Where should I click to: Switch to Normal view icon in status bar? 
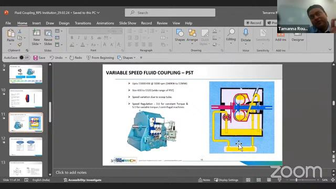[x=248, y=180]
